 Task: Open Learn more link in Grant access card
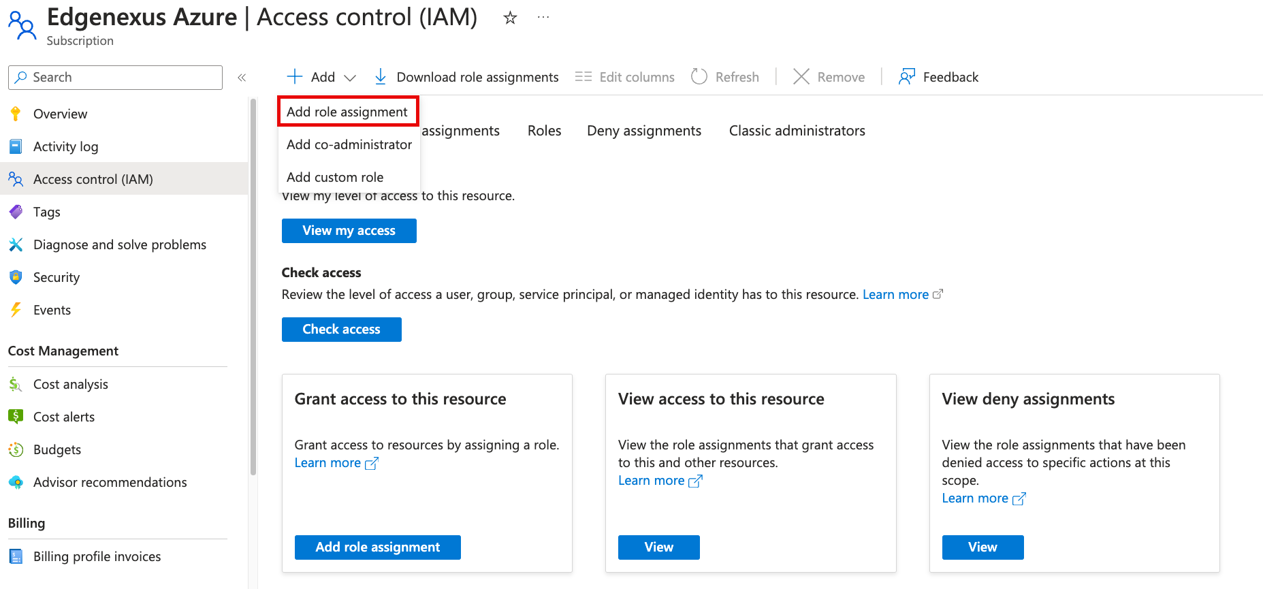click(x=327, y=463)
